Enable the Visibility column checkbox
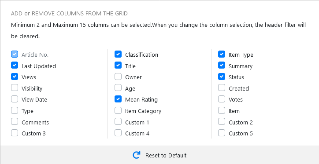The height and width of the screenshot is (164, 319). coord(15,88)
